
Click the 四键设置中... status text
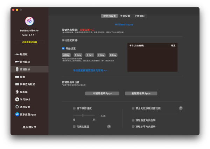tap(87, 30)
